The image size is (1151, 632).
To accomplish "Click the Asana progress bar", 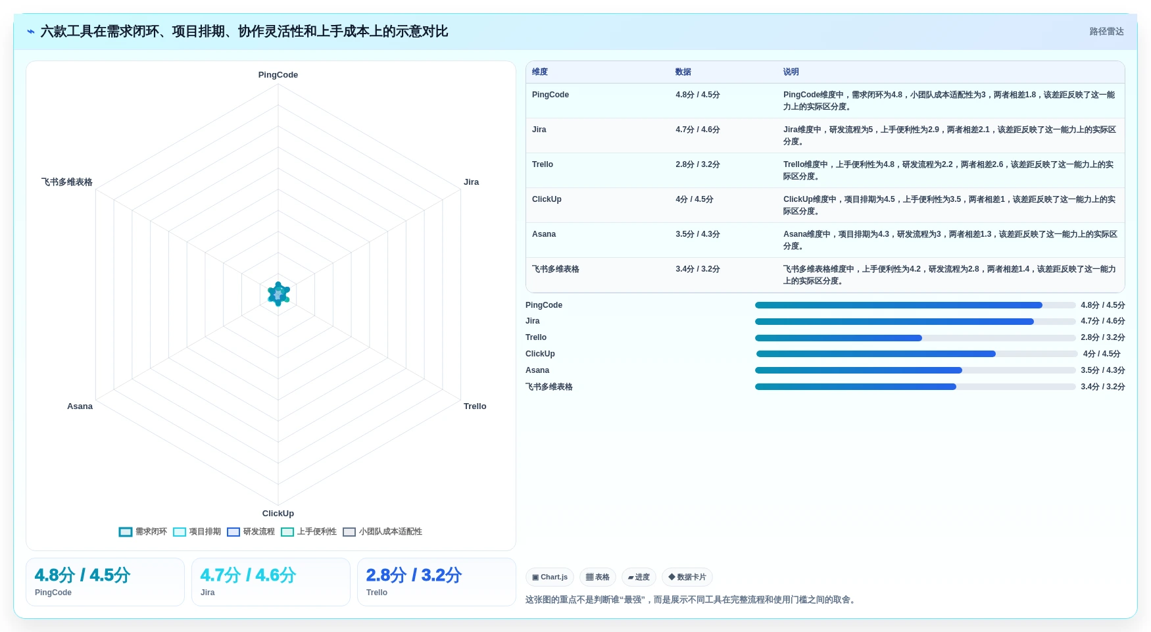I will [x=915, y=370].
